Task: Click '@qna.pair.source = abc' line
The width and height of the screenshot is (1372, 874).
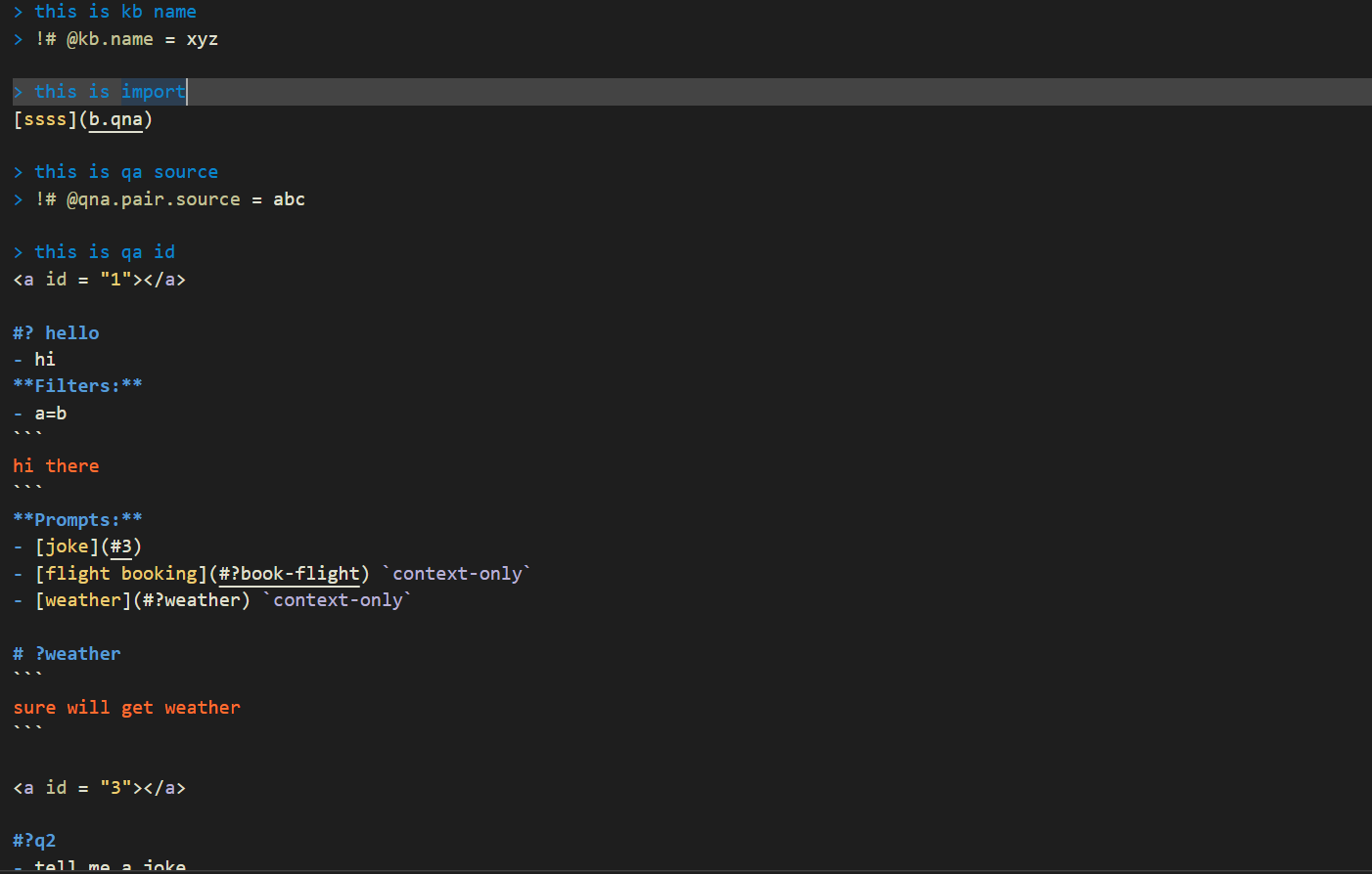Action: tap(159, 199)
